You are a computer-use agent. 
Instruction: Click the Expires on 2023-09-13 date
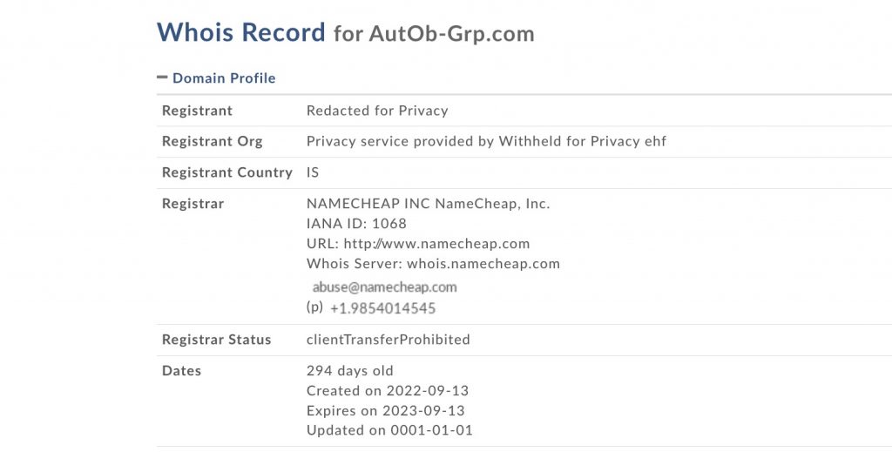click(x=386, y=410)
